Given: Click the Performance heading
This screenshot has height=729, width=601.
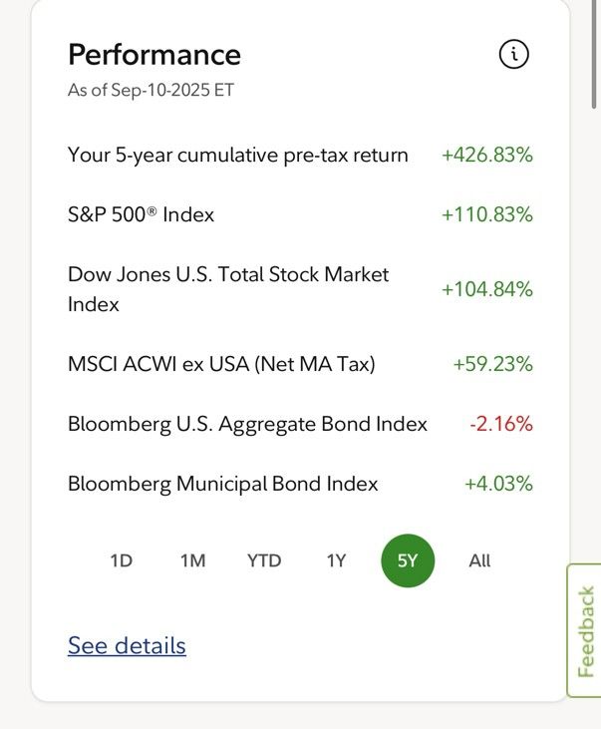Looking at the screenshot, I should tap(154, 55).
